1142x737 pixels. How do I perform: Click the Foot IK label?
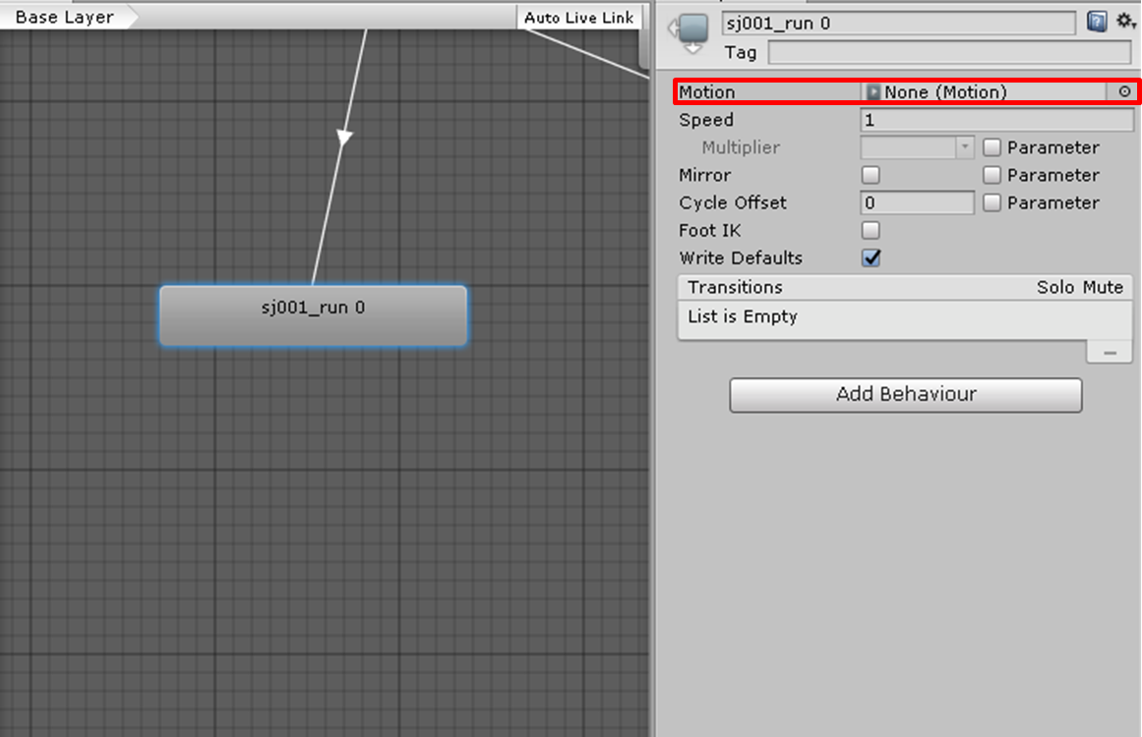pyautogui.click(x=709, y=231)
